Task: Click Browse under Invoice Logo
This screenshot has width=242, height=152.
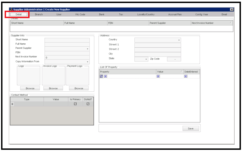Action: click(53, 88)
